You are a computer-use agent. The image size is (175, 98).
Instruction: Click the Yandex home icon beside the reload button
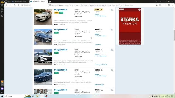pyautogui.click(x=14, y=5)
